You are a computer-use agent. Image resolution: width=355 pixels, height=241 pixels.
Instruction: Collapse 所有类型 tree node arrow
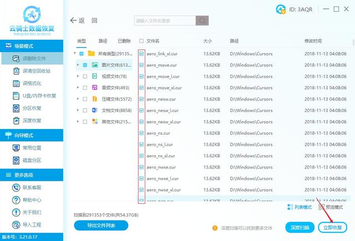click(75, 53)
